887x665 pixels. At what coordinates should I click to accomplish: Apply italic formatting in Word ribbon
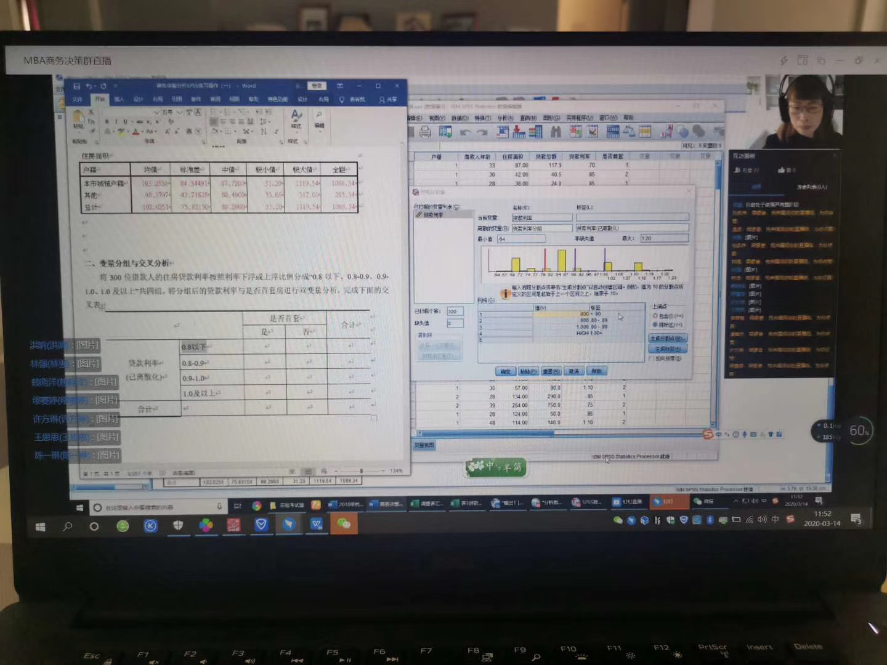[x=116, y=122]
